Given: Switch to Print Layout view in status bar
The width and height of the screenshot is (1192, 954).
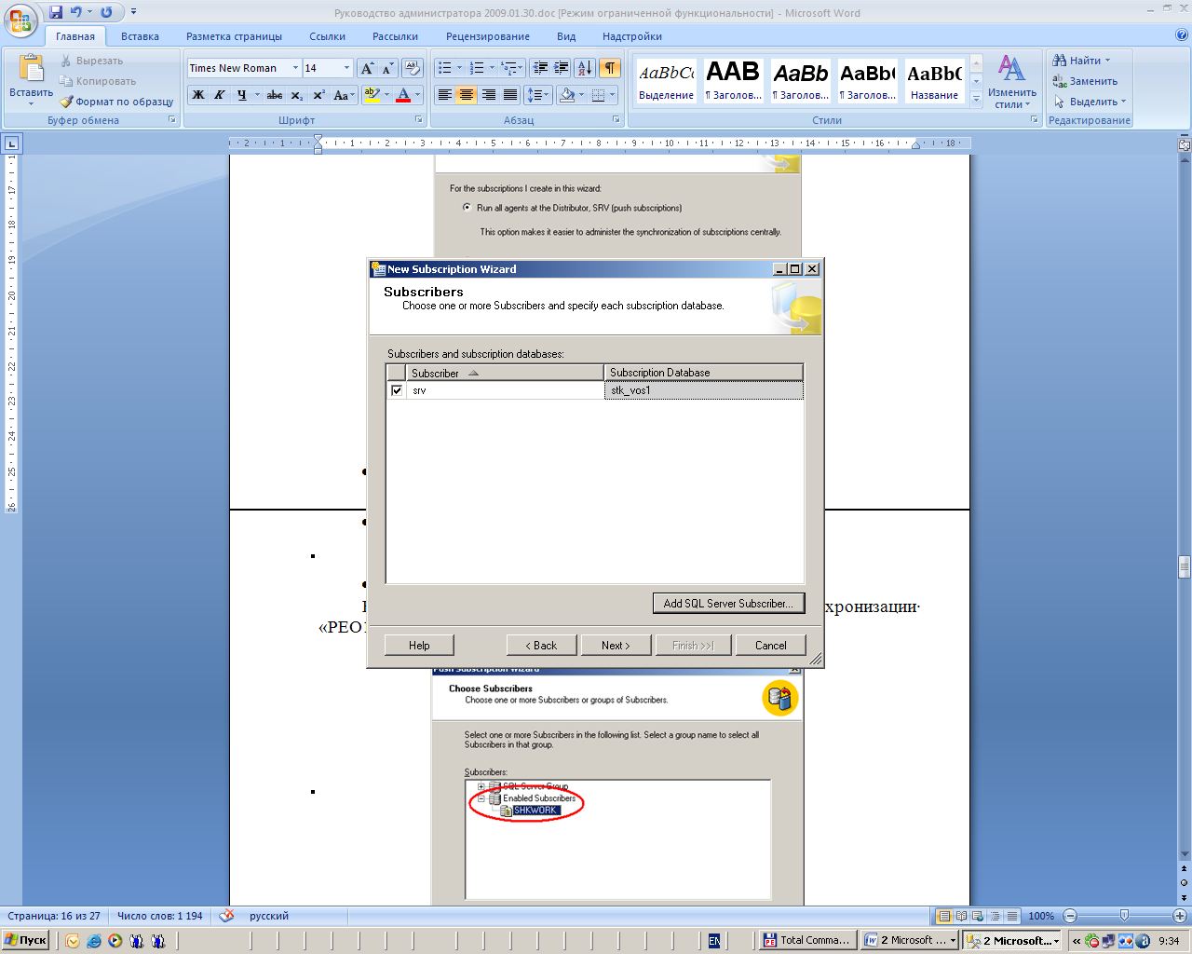Looking at the screenshot, I should [944, 916].
